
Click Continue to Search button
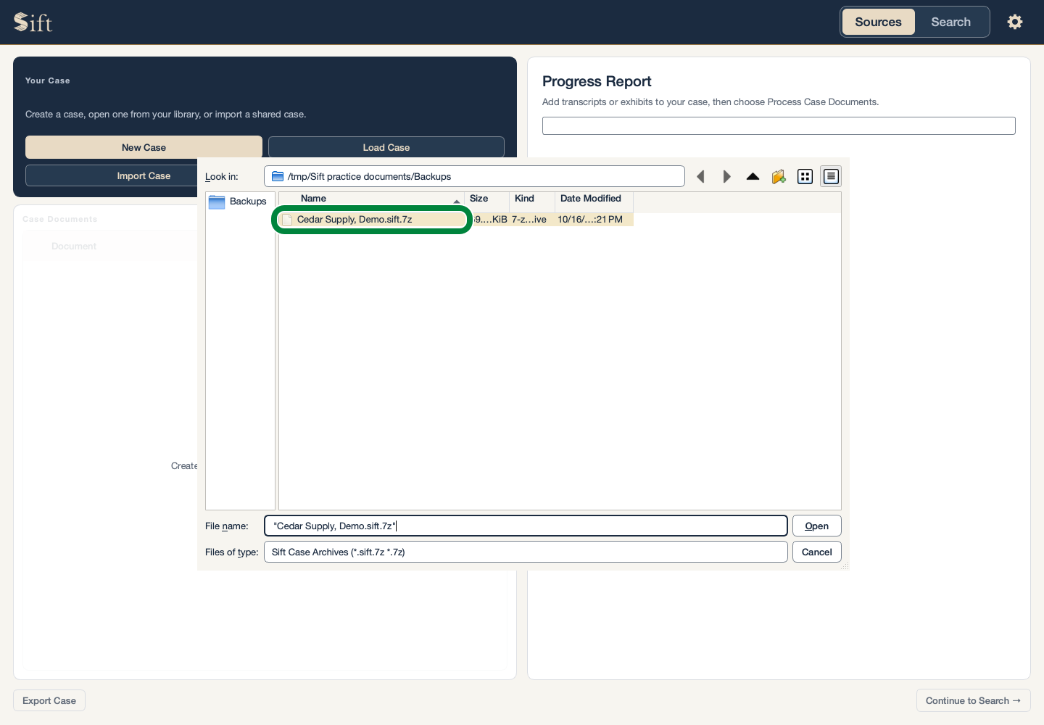click(973, 700)
